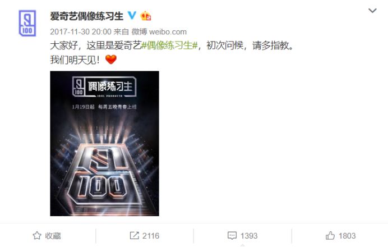Enlarge the 偶像练习生 poster image
The height and width of the screenshot is (247, 388).
tap(104, 144)
